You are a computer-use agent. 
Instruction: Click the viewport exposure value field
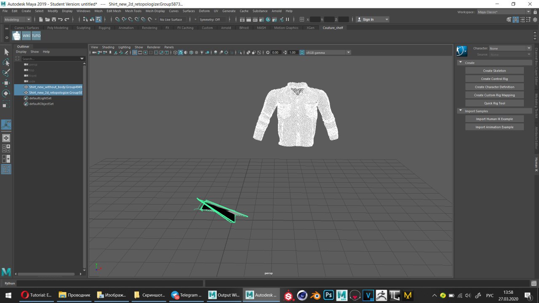point(275,53)
